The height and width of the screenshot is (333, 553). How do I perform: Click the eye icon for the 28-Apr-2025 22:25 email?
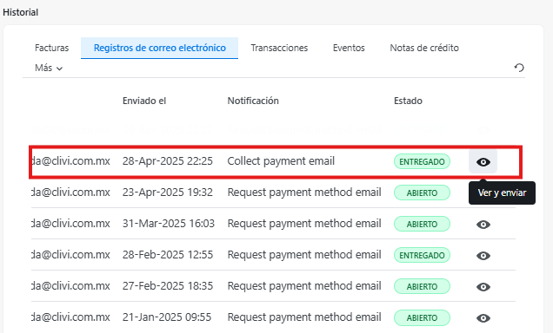point(483,162)
